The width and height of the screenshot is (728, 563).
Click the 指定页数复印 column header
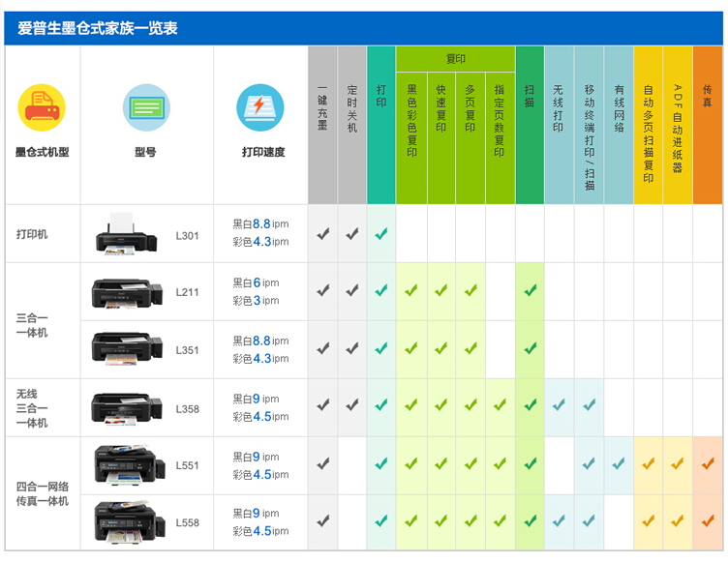pyautogui.click(x=500, y=137)
